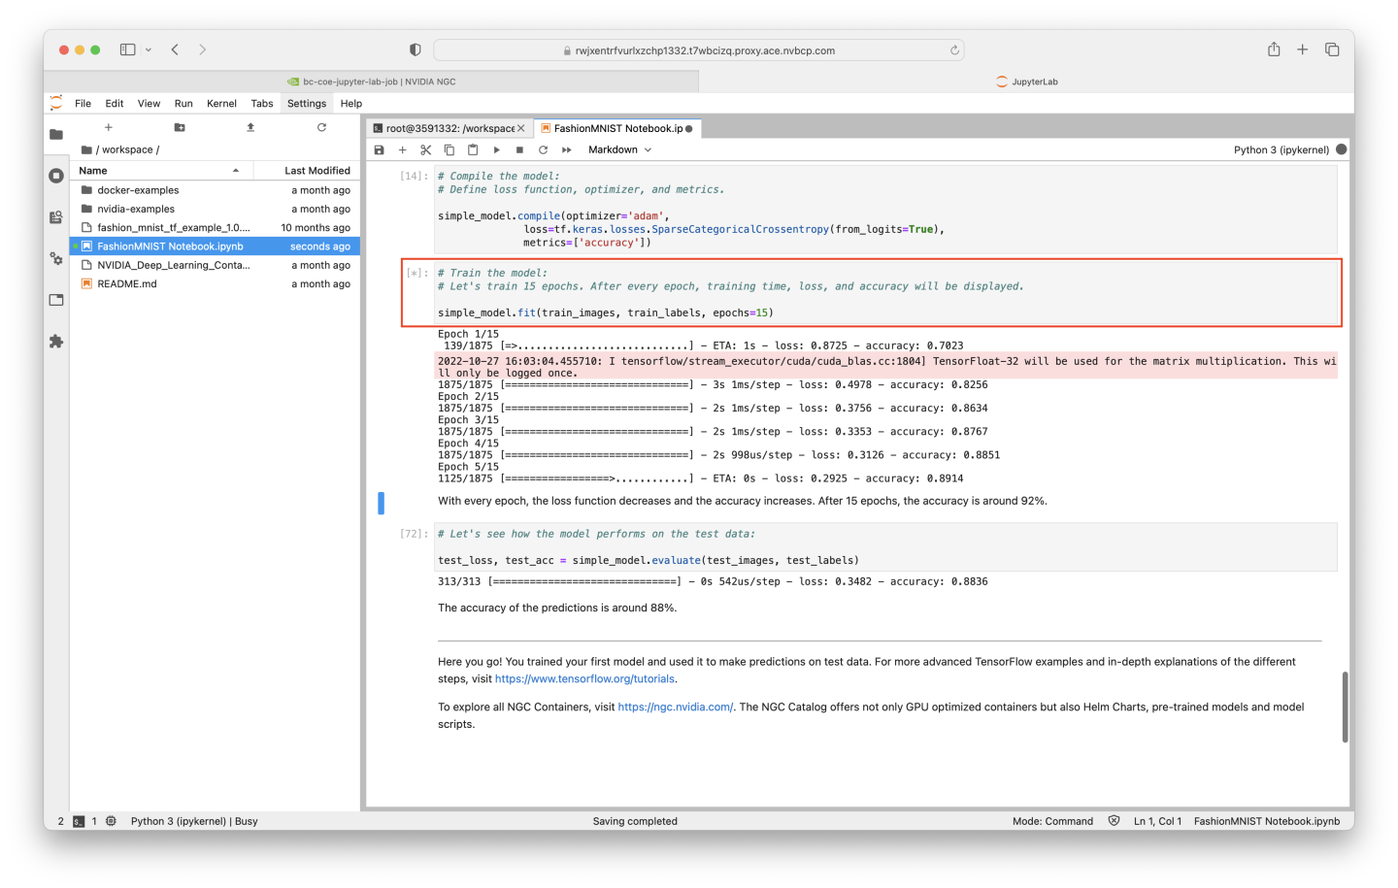Viewport: 1398px width, 888px height.
Task: Toggle the Name column sort order
Action: point(92,170)
